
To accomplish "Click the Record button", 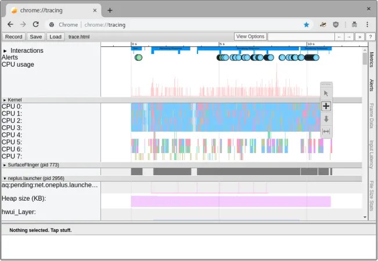I will 14,37.
